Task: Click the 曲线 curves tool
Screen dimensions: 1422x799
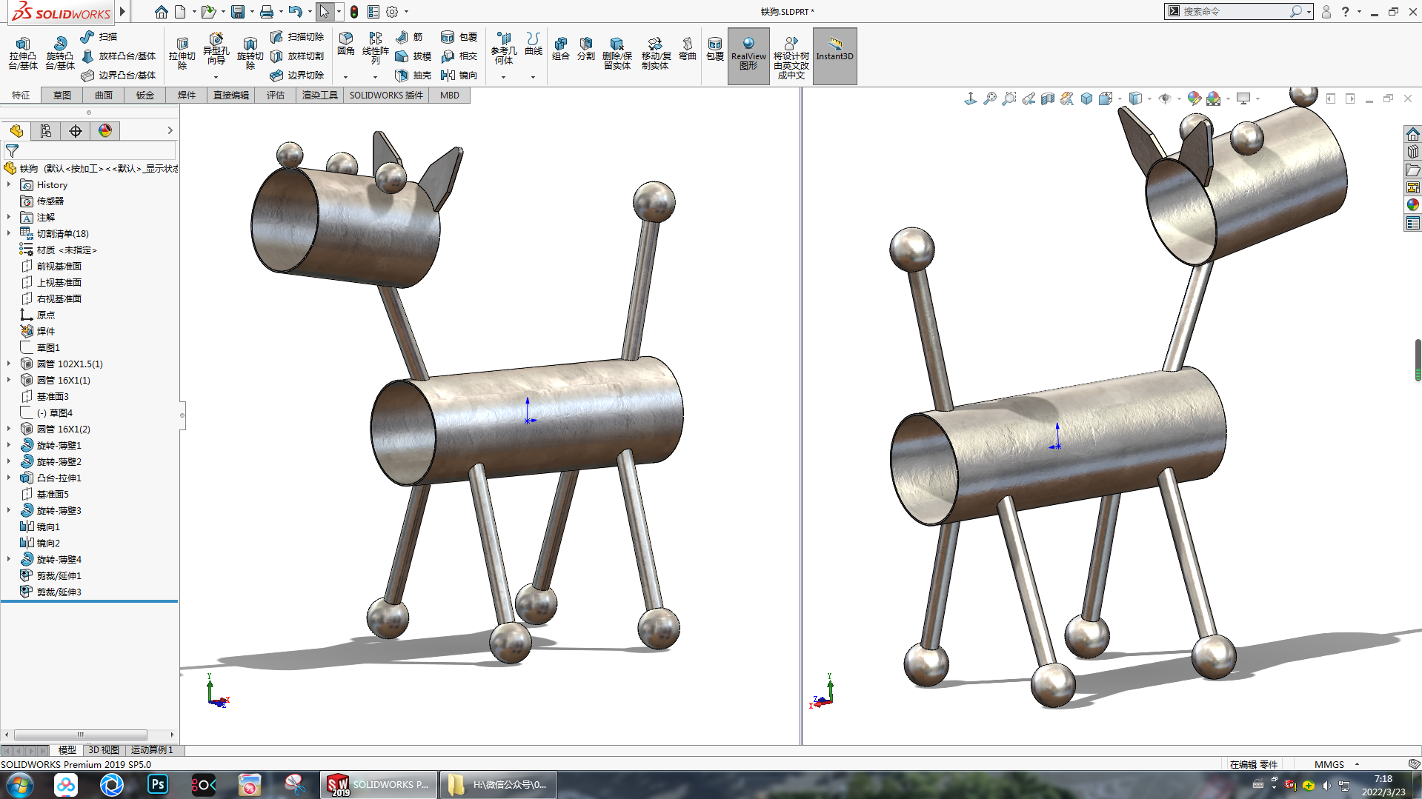Action: [x=533, y=44]
